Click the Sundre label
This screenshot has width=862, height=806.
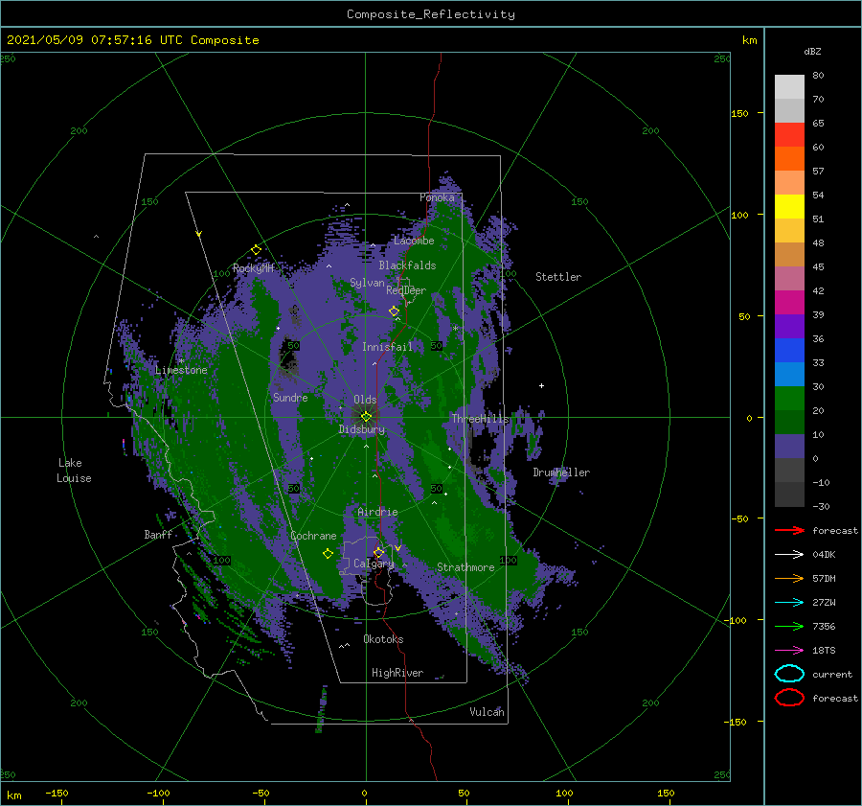290,397
